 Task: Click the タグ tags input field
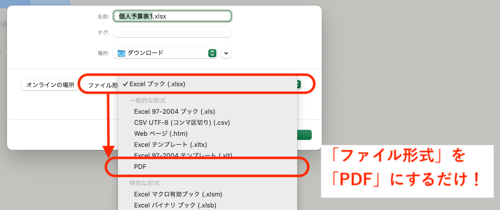pos(172,32)
